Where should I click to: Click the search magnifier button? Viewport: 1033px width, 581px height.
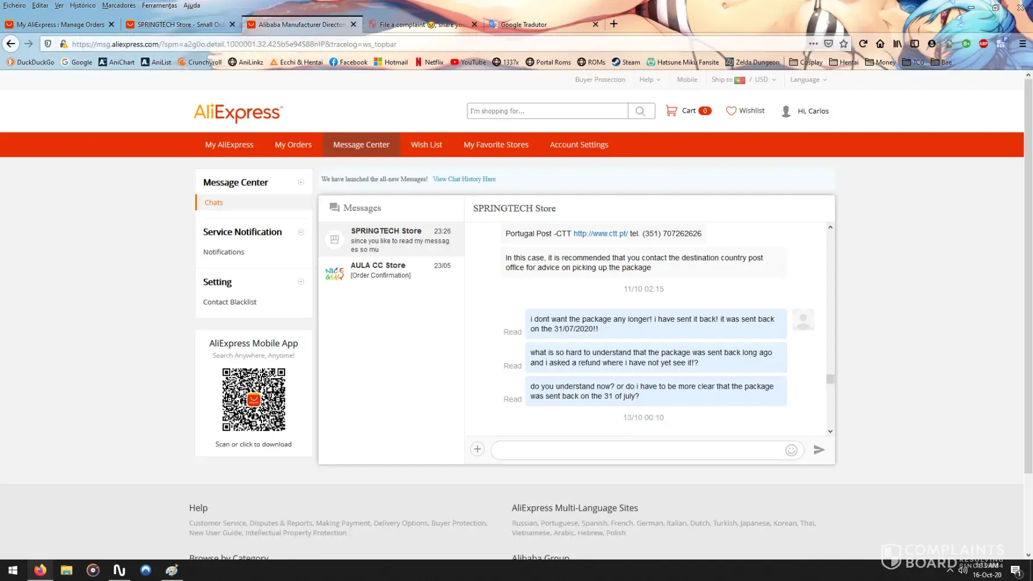640,111
